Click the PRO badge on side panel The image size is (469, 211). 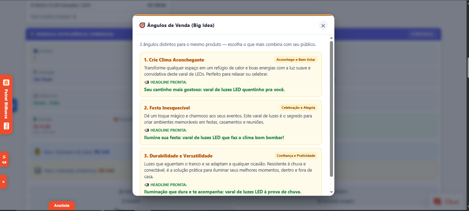coord(6,126)
